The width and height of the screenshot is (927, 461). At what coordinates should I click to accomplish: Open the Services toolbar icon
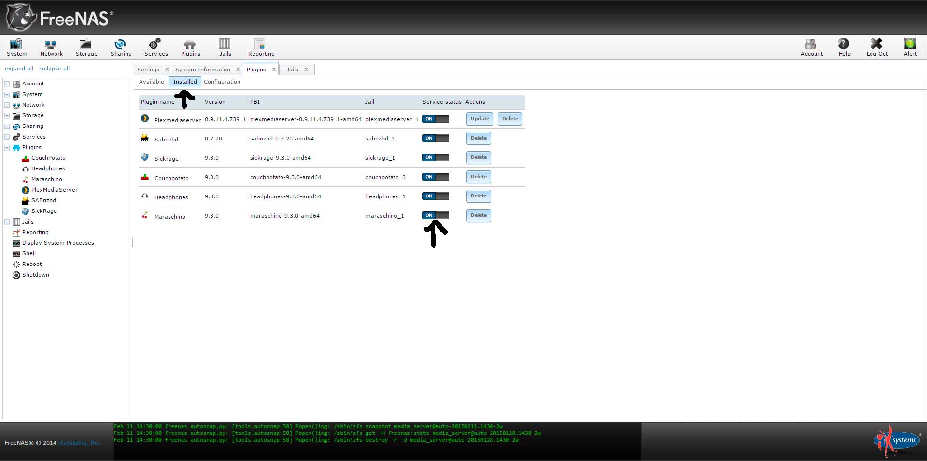coord(156,47)
